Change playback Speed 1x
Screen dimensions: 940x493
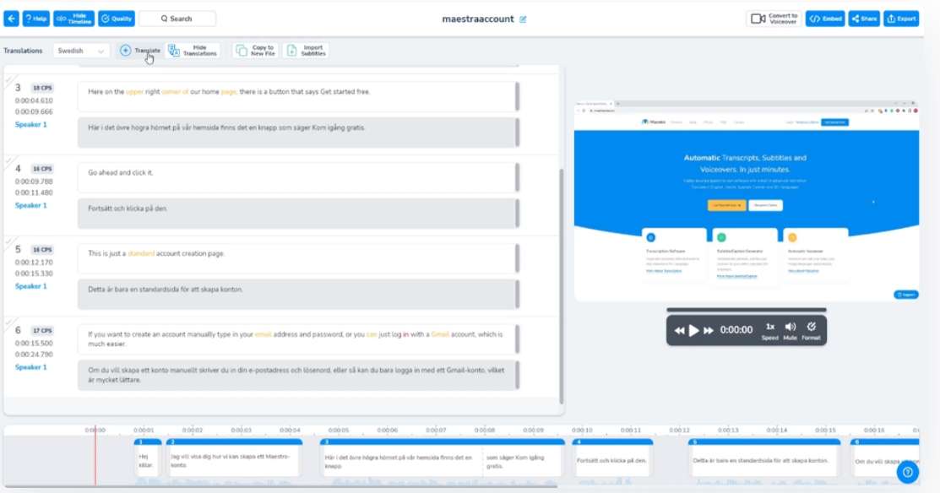coord(769,331)
